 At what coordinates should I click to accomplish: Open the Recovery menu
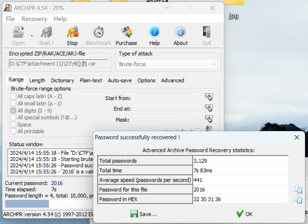pos(34,19)
